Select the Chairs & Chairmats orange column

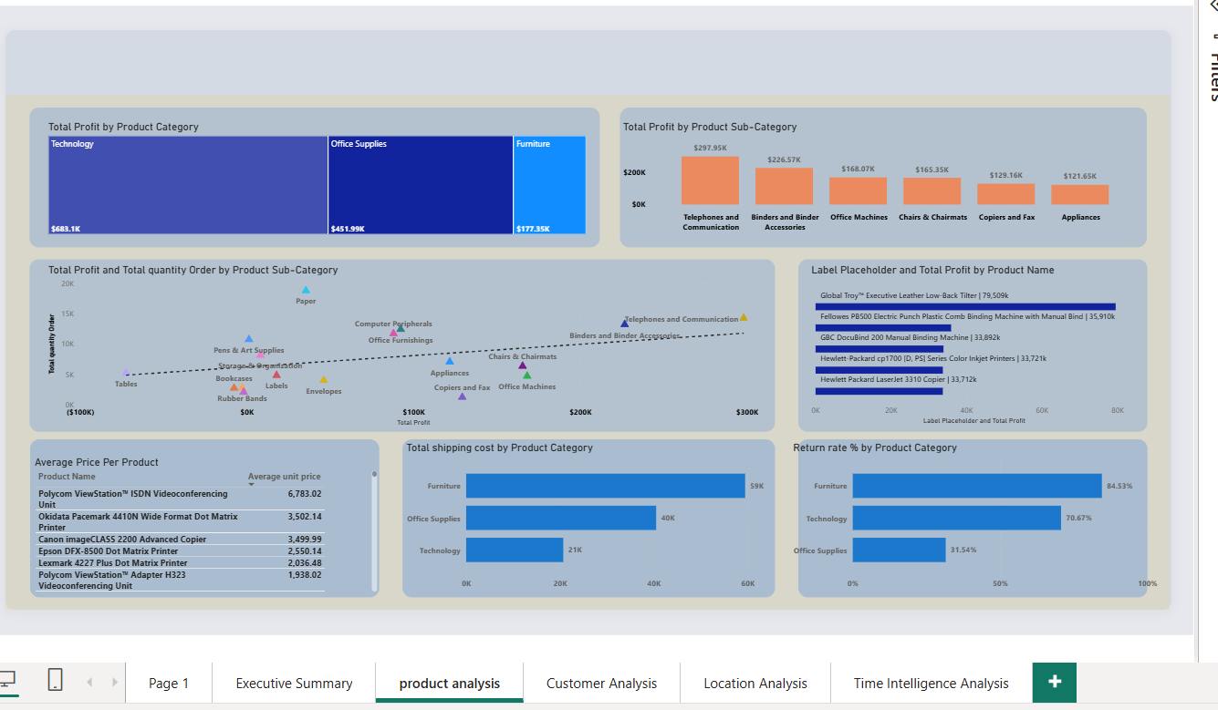932,190
